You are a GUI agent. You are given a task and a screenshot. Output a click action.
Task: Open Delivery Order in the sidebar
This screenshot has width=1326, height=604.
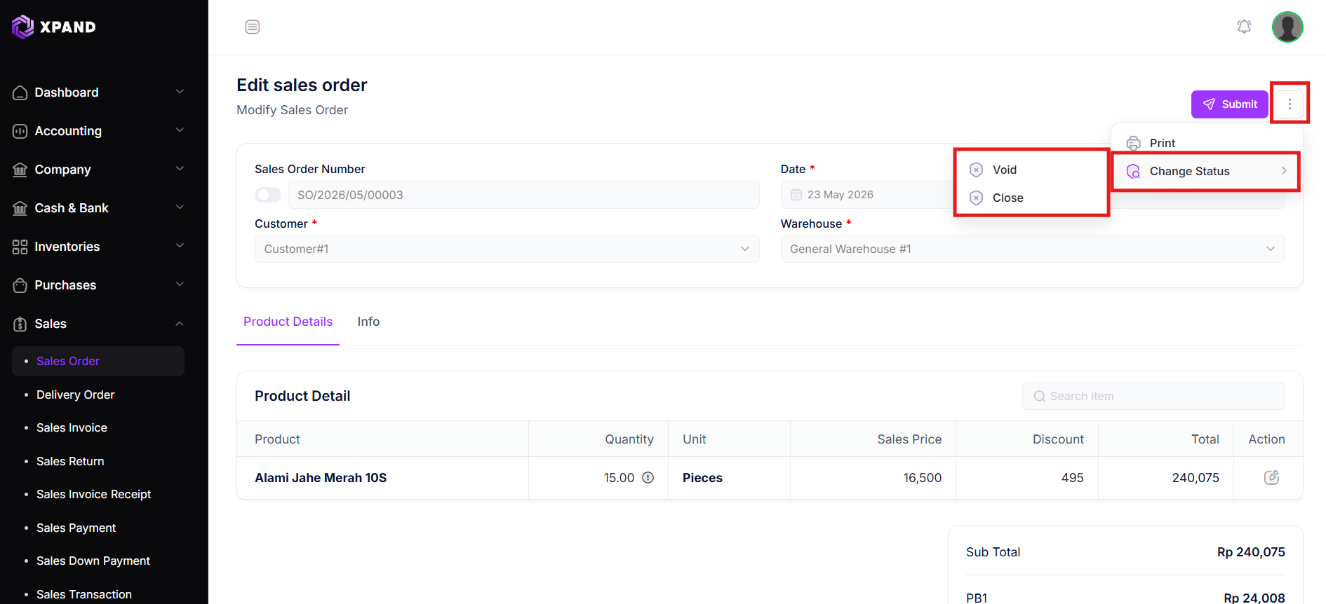click(x=75, y=394)
